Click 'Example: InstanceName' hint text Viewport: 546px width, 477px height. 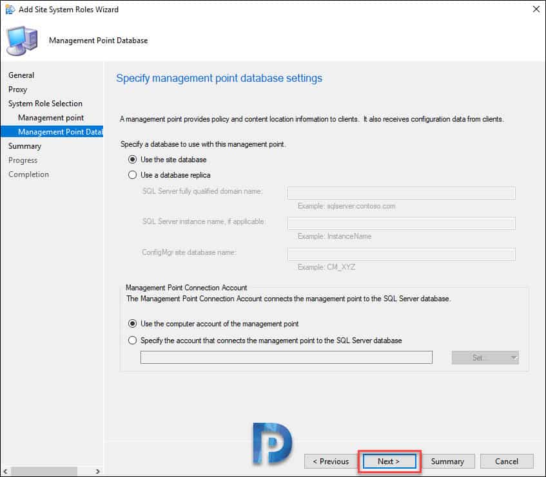[335, 236]
